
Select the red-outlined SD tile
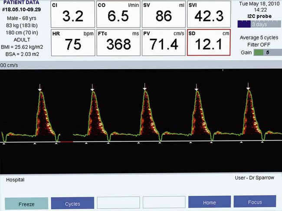pos(208,43)
